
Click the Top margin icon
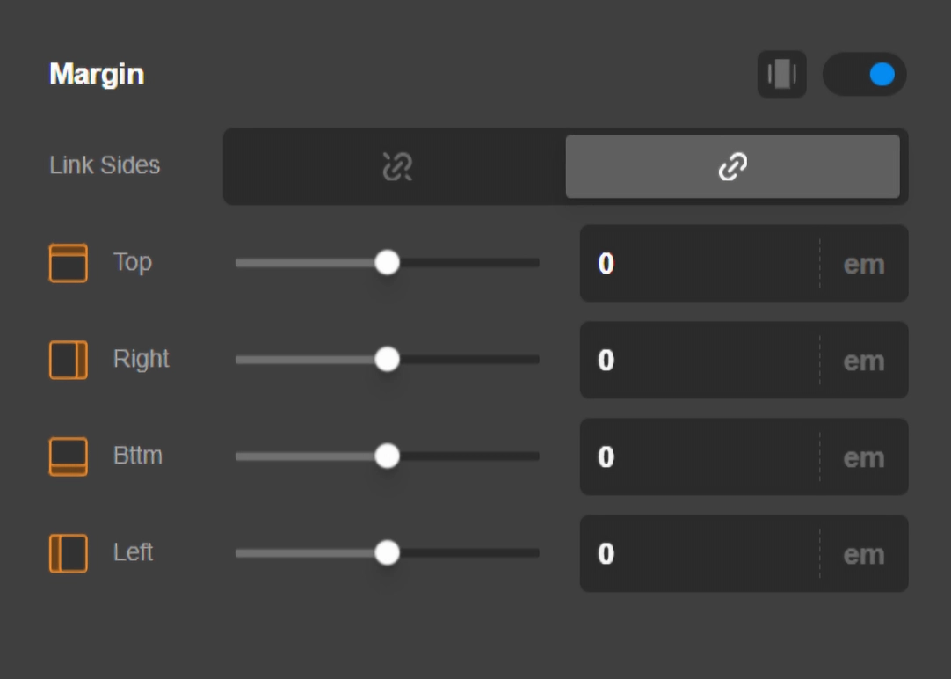(x=68, y=263)
